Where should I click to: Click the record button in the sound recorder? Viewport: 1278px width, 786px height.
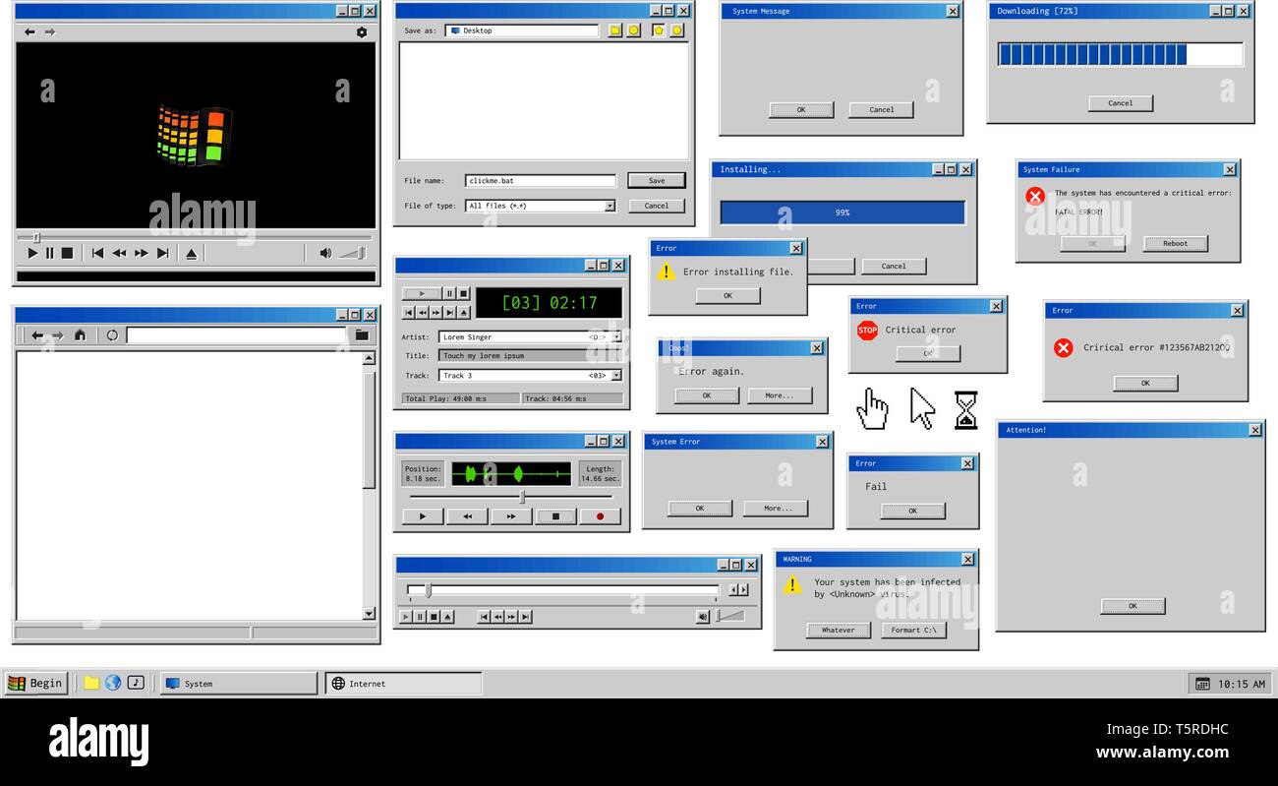pyautogui.click(x=600, y=516)
